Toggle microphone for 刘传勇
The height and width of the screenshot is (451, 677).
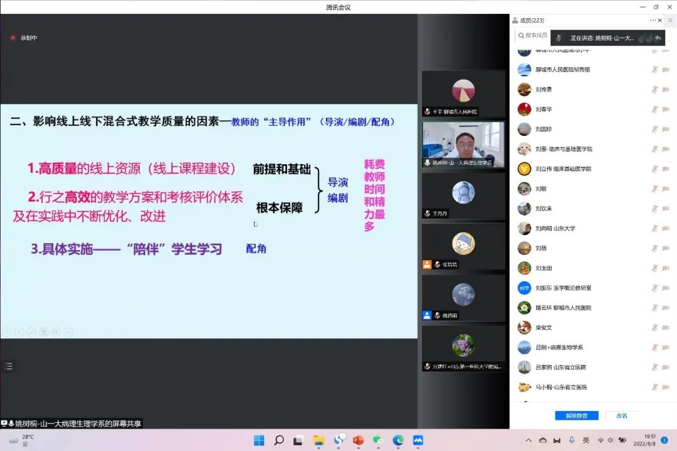click(x=655, y=90)
